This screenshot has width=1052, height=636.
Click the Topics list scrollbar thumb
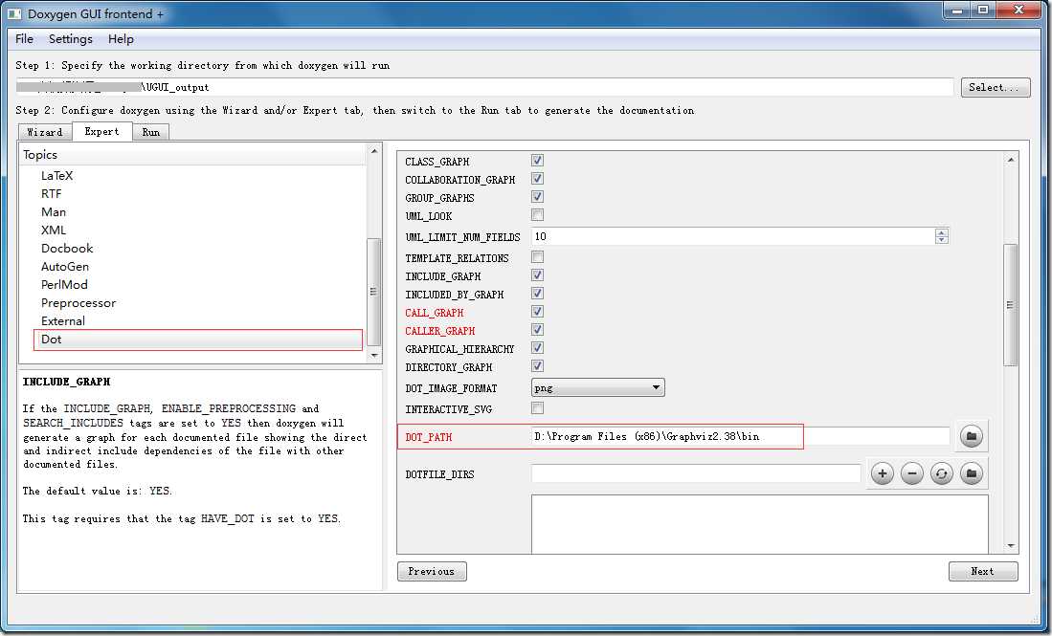[x=374, y=292]
